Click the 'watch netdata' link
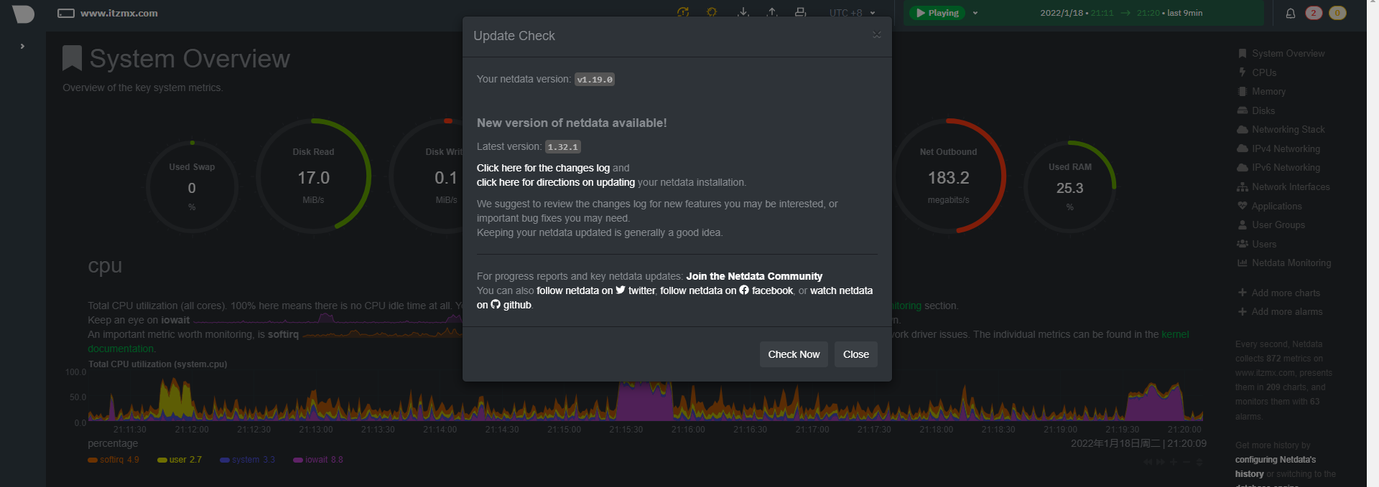The height and width of the screenshot is (487, 1379). pos(841,290)
